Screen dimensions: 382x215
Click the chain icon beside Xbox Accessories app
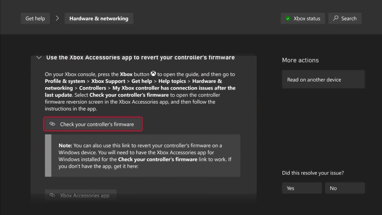point(52,195)
